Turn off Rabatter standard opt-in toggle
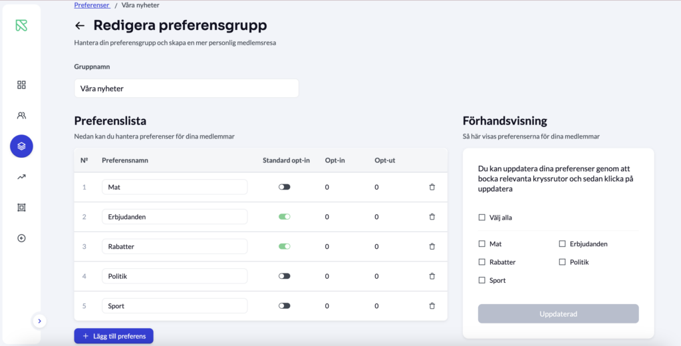 point(285,246)
